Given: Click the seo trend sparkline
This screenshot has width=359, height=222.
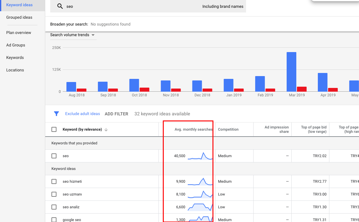Looking at the screenshot, I should click(x=200, y=156).
